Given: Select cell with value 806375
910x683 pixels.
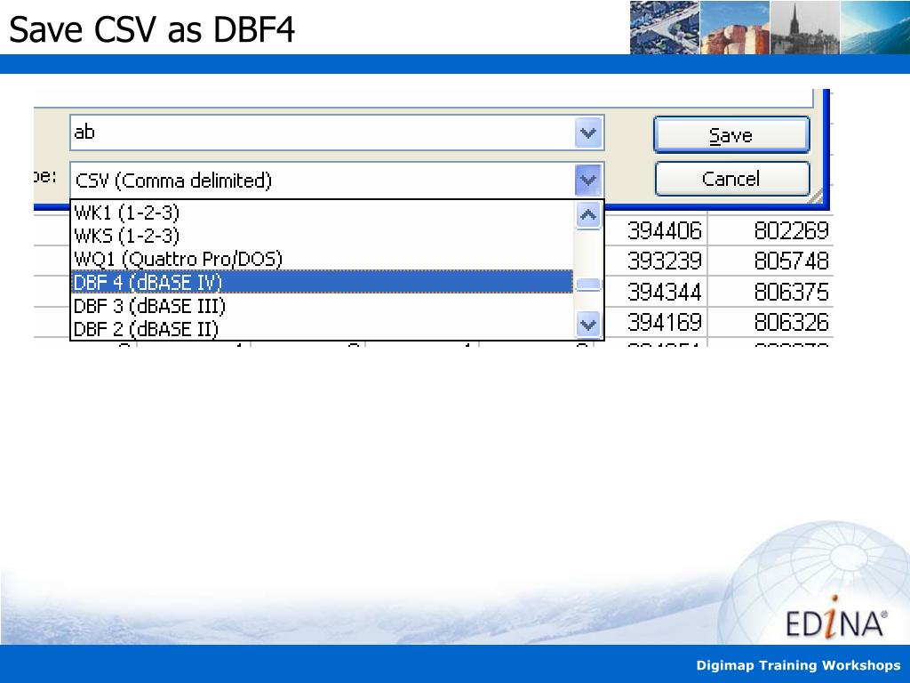Looking at the screenshot, I should pyautogui.click(x=771, y=292).
